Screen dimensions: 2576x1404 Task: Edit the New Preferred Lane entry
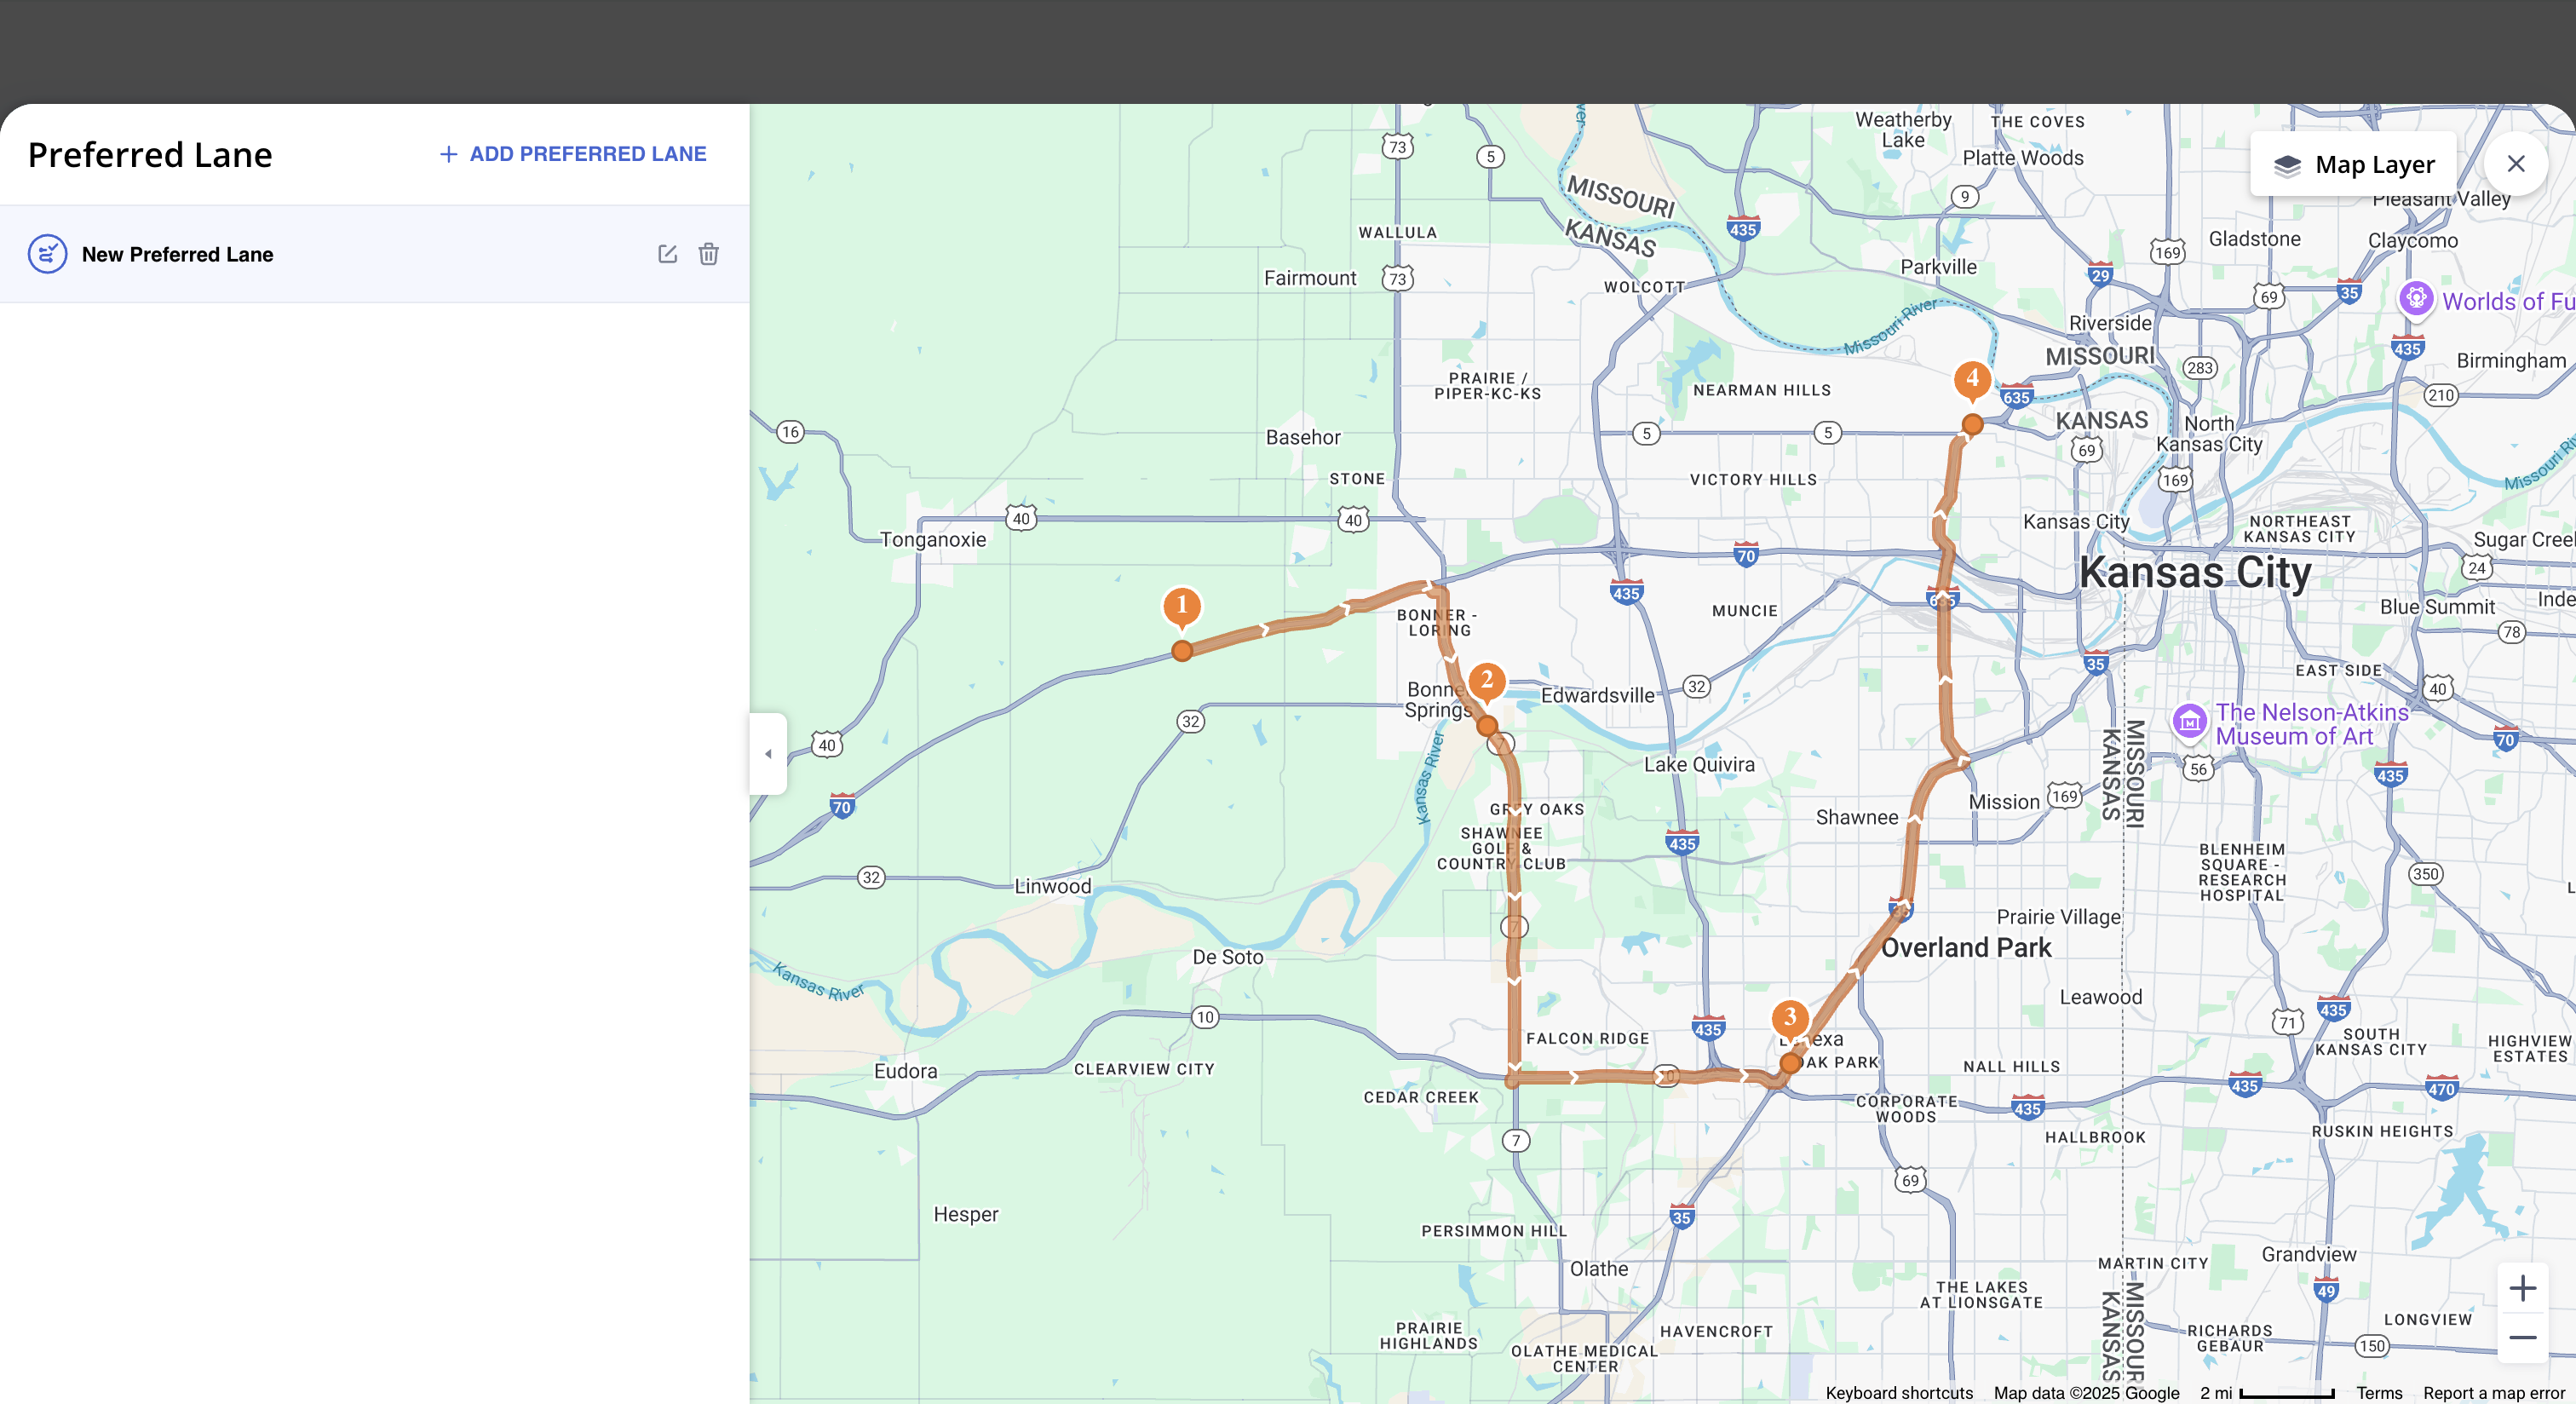click(x=666, y=254)
